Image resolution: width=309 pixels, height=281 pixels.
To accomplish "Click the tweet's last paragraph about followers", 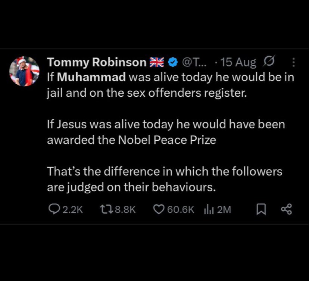I will pyautogui.click(x=164, y=179).
